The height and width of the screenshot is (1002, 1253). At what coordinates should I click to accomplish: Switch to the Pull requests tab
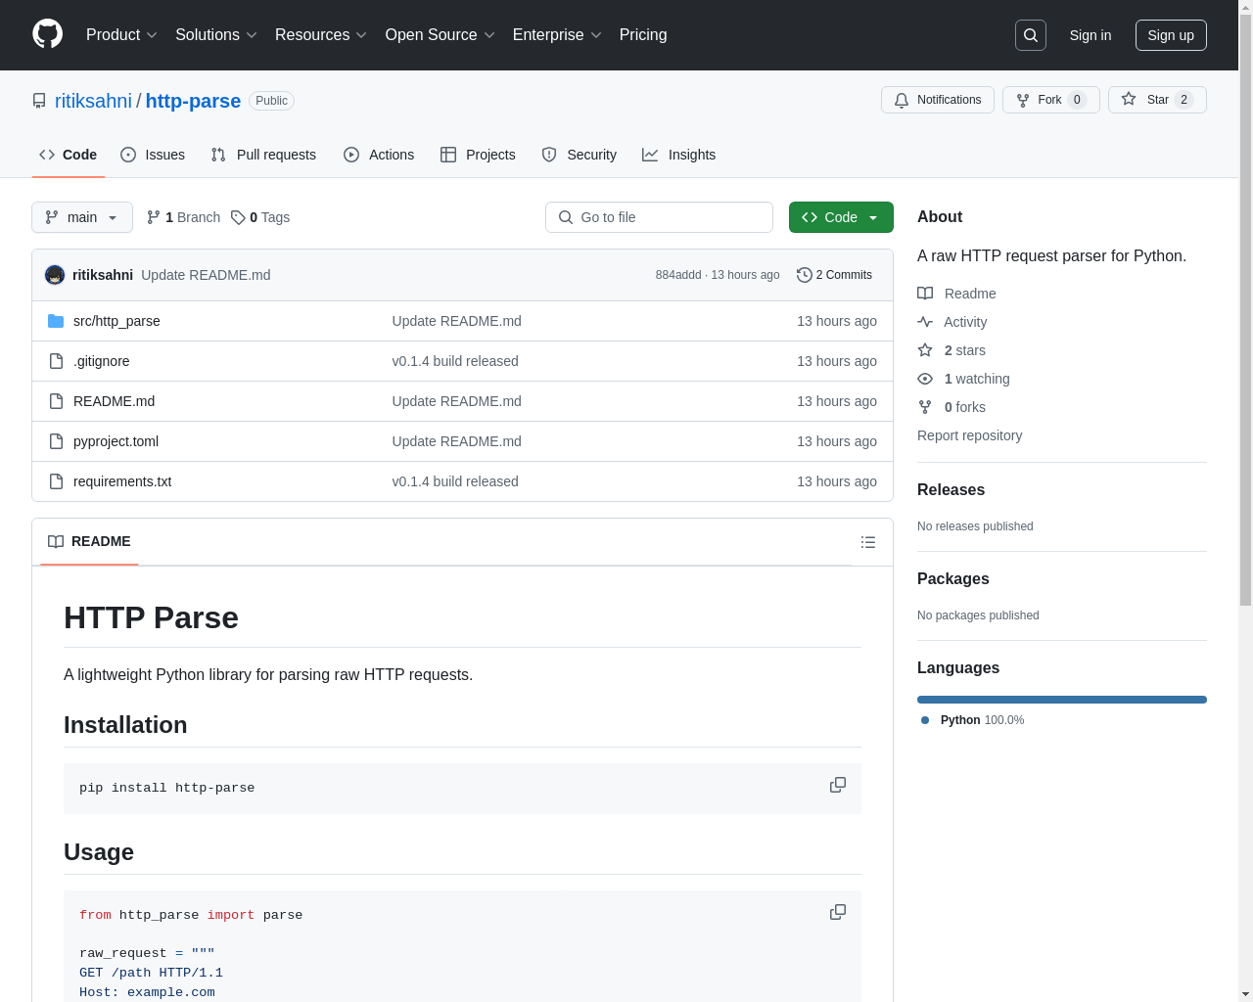point(263,155)
